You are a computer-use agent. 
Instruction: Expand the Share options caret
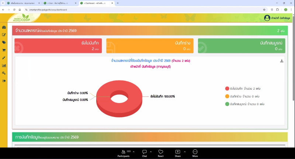[x=185, y=152]
